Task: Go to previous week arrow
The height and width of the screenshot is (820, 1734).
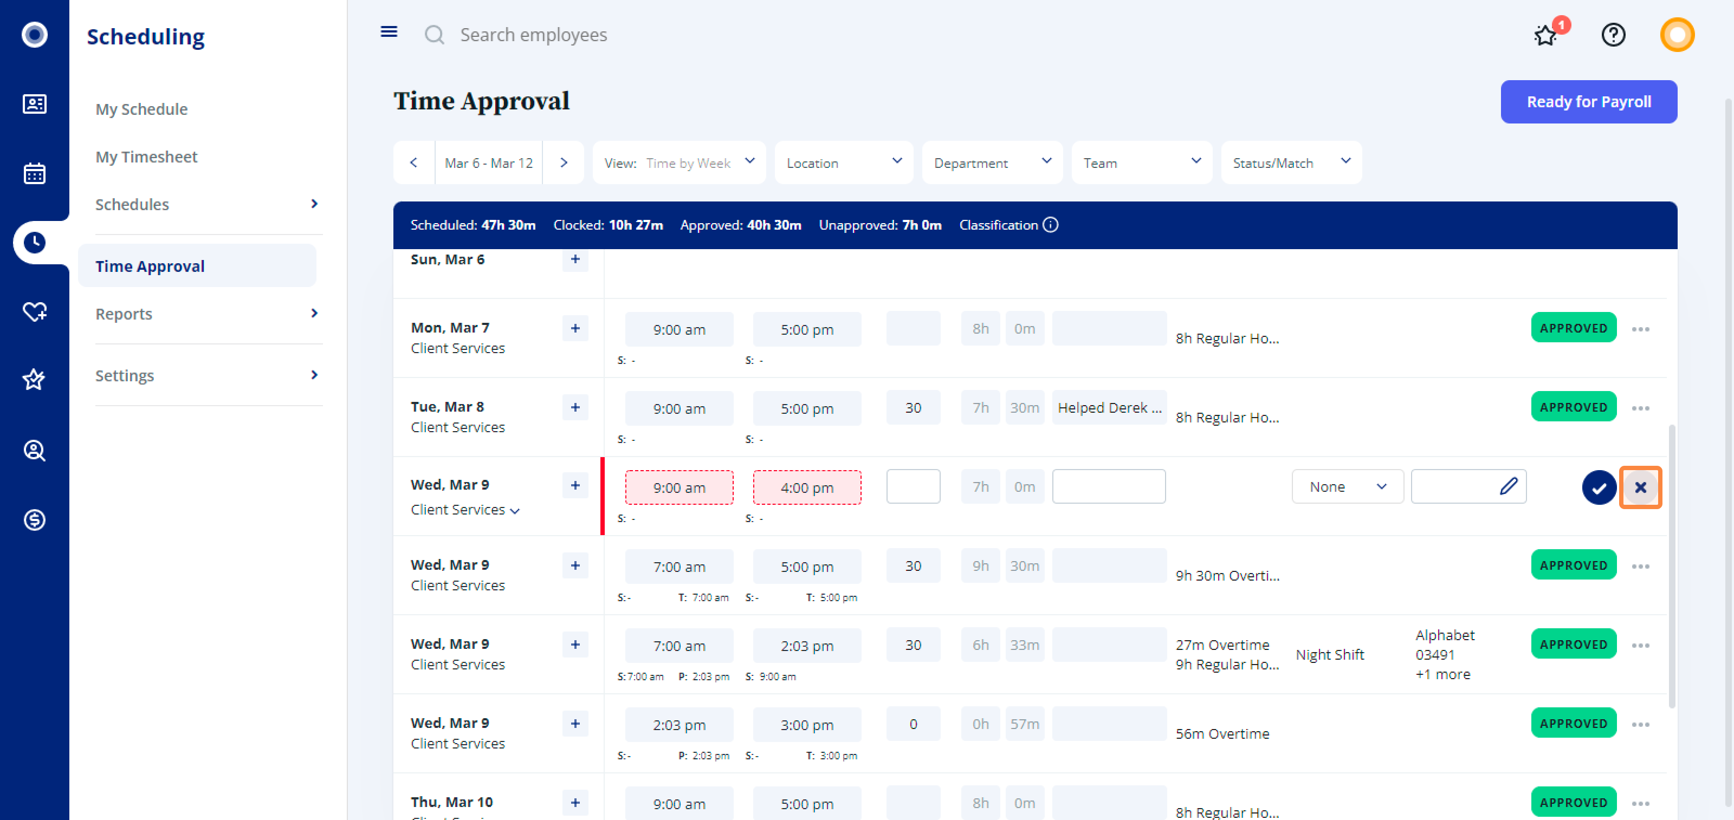Action: tap(414, 162)
